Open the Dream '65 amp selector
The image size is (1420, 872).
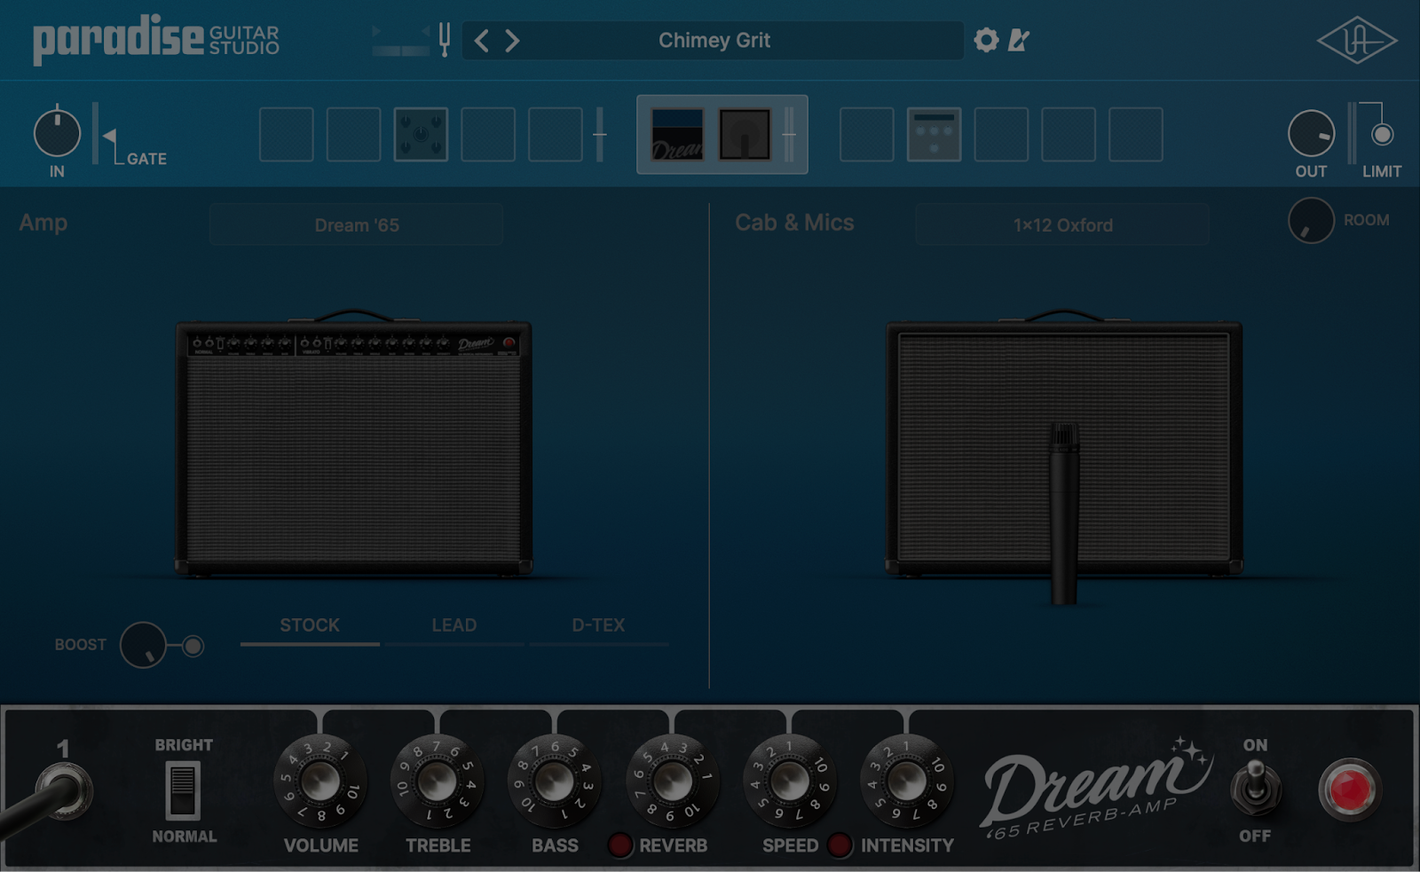coord(357,225)
